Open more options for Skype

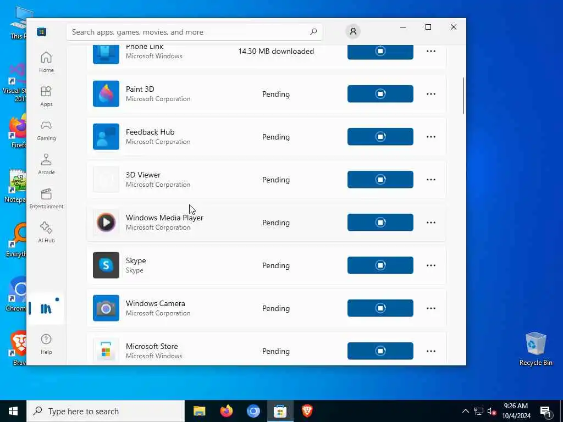431,265
